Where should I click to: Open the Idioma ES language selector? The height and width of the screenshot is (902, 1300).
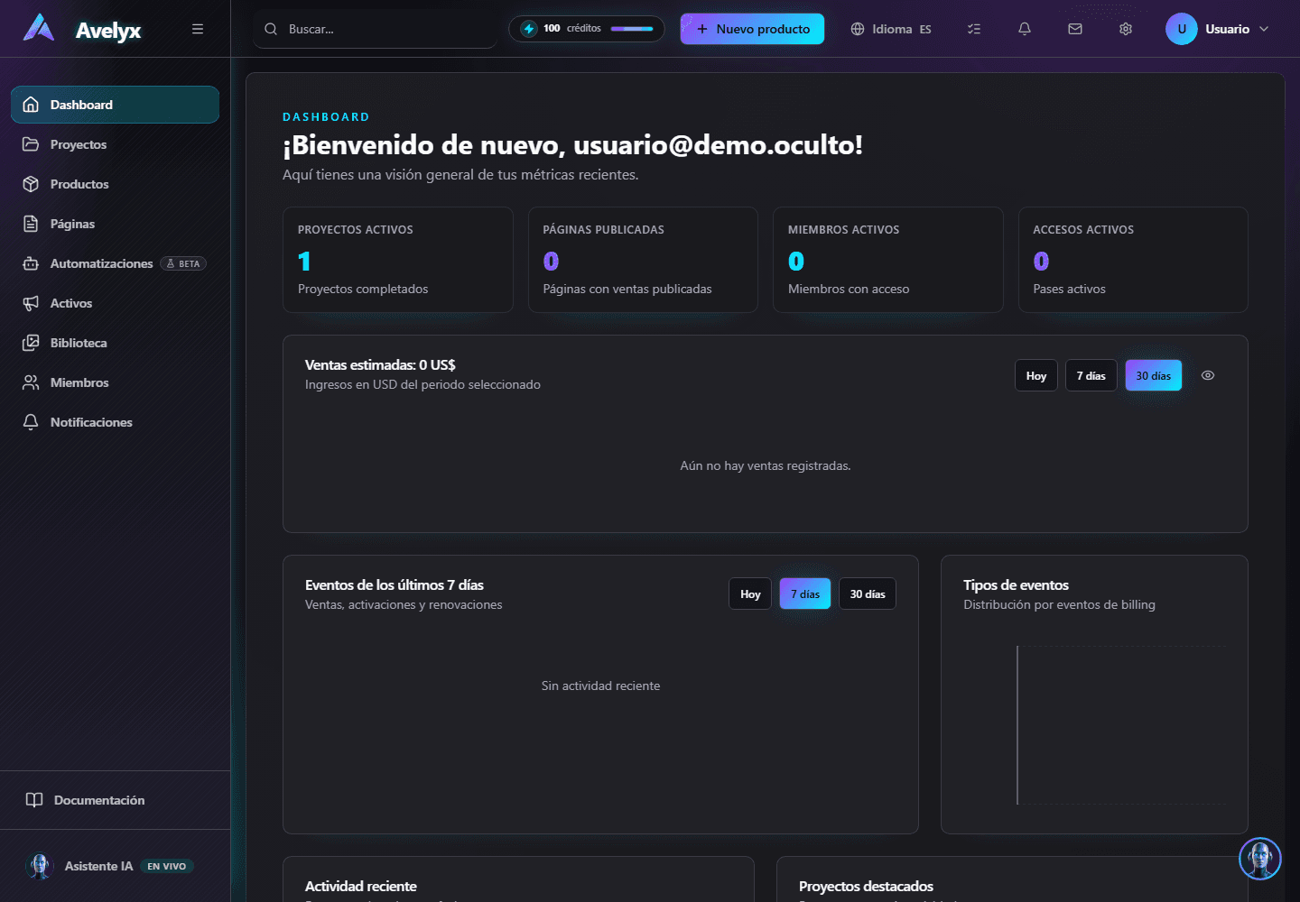(x=891, y=29)
